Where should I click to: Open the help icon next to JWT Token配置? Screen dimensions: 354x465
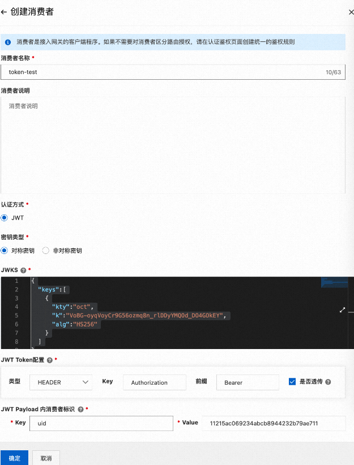pos(50,360)
